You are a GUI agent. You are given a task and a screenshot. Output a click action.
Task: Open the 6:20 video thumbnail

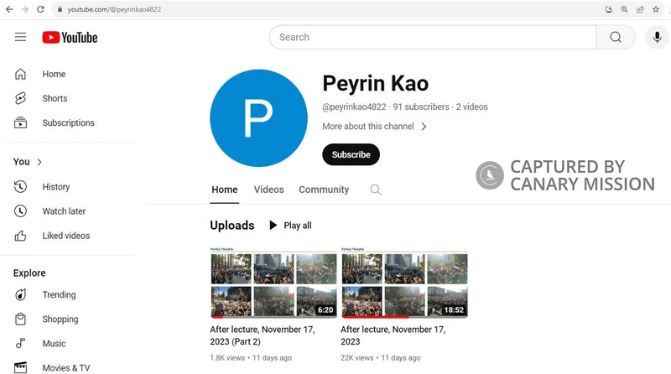coord(273,283)
